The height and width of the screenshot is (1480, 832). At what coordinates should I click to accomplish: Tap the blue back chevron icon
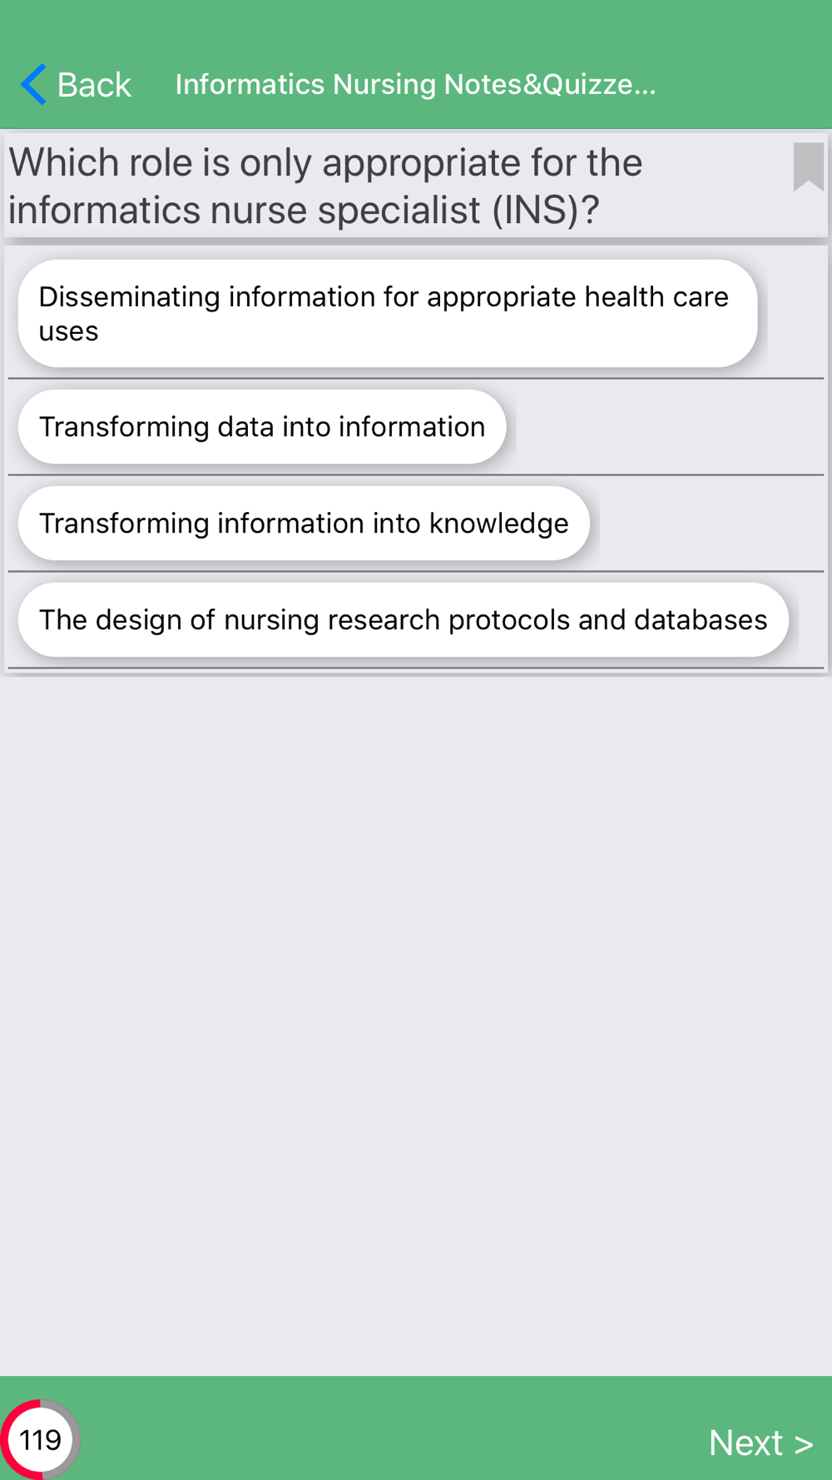[x=33, y=84]
